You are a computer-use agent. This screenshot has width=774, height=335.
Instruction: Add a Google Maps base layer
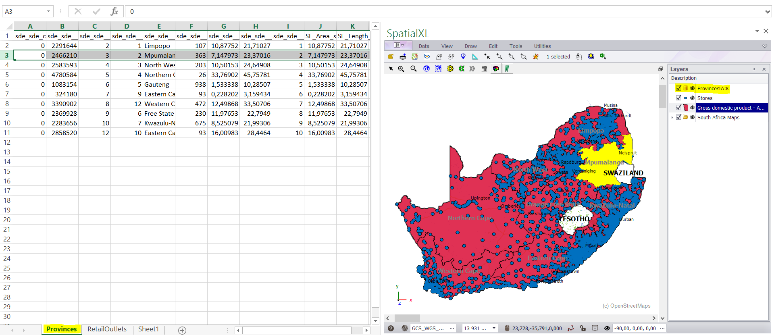click(x=415, y=57)
